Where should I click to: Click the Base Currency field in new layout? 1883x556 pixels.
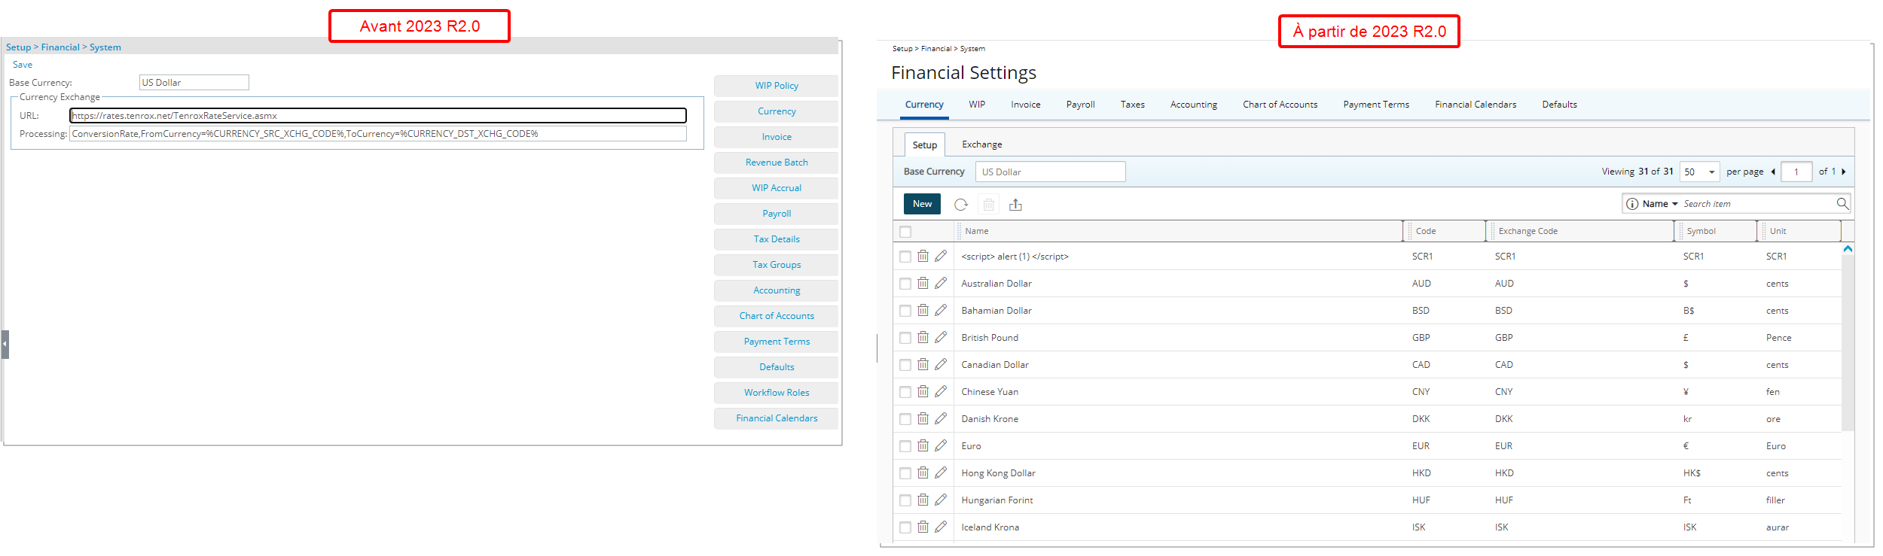click(1050, 172)
